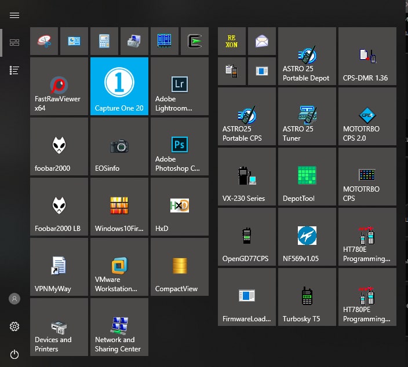Screen dimensions: 408x367
Task: Open VPNMyWay shortcut tile
Action: tap(59, 267)
